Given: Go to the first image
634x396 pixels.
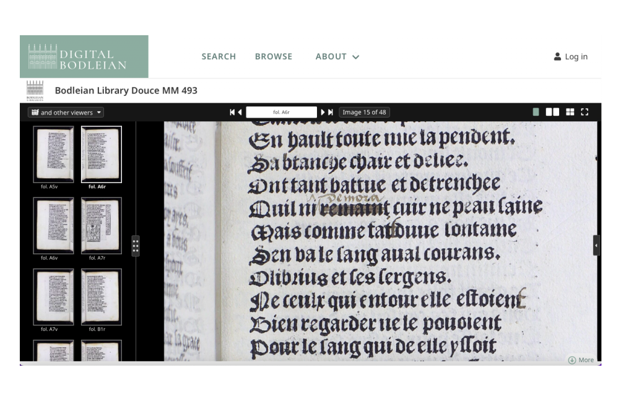Looking at the screenshot, I should 232,113.
